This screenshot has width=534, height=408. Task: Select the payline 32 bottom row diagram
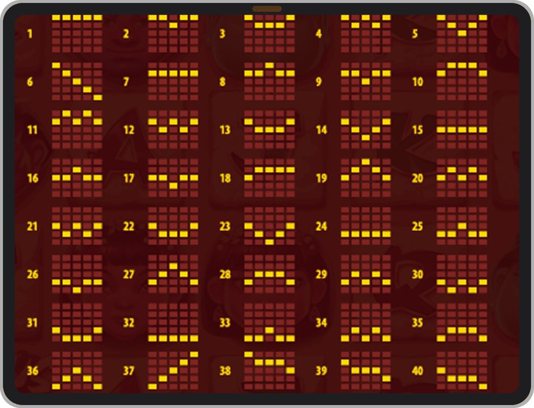[173, 322]
